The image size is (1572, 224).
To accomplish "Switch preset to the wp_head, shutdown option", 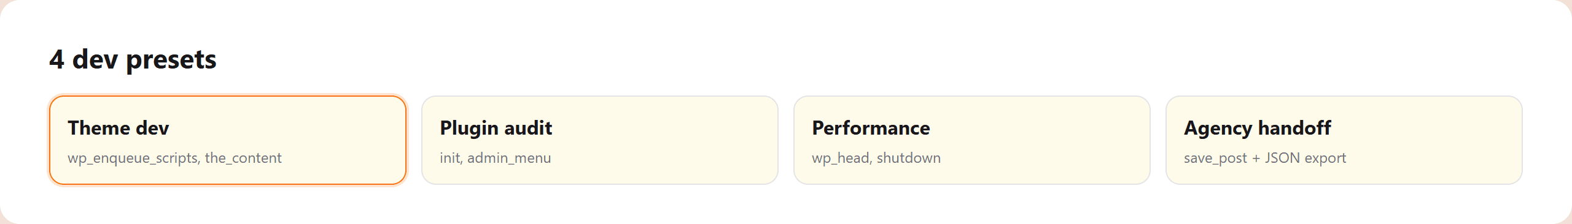I will pyautogui.click(x=972, y=140).
